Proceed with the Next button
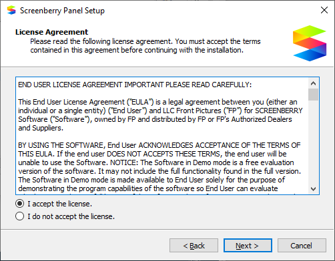The height and width of the screenshot is (261, 335). [248, 246]
